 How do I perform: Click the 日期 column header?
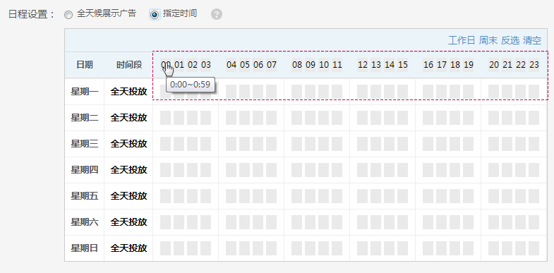[x=85, y=65]
